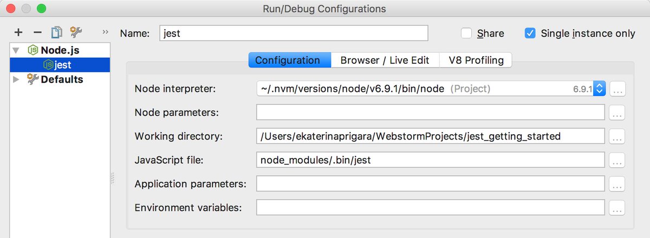Click the Name input field
The height and width of the screenshot is (238, 650).
click(294, 33)
